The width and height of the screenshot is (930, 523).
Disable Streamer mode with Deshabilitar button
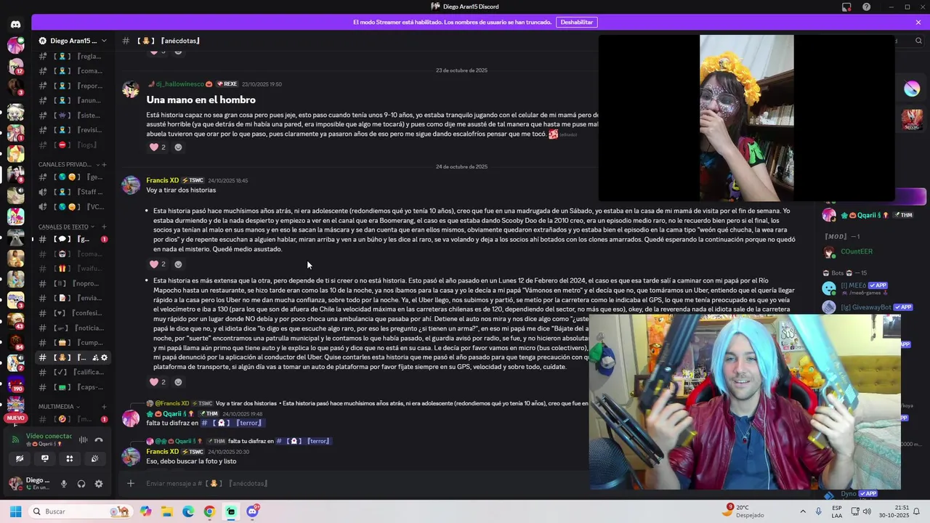(576, 23)
